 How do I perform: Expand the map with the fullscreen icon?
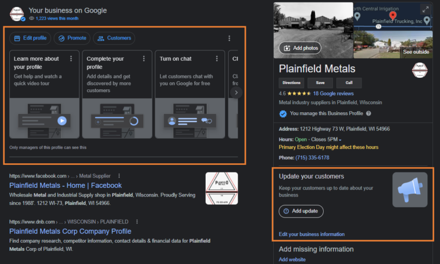pyautogui.click(x=426, y=10)
